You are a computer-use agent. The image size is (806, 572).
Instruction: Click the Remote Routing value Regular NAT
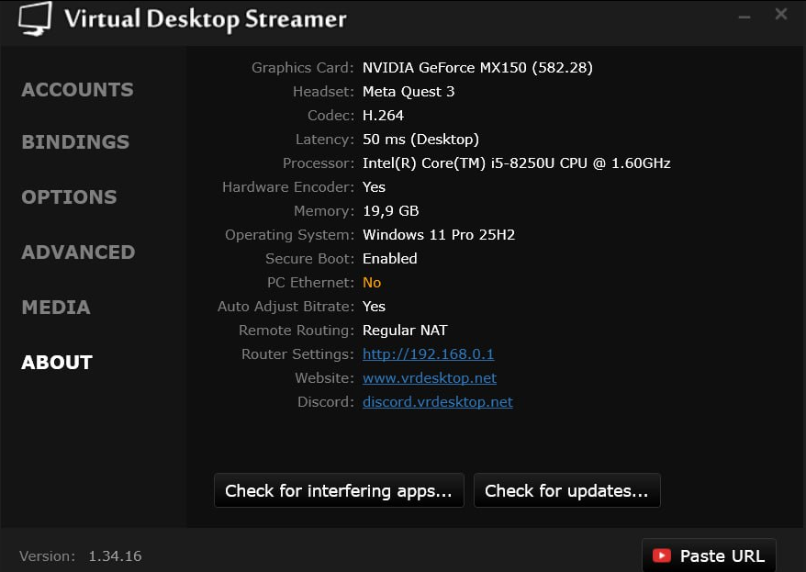coord(405,331)
